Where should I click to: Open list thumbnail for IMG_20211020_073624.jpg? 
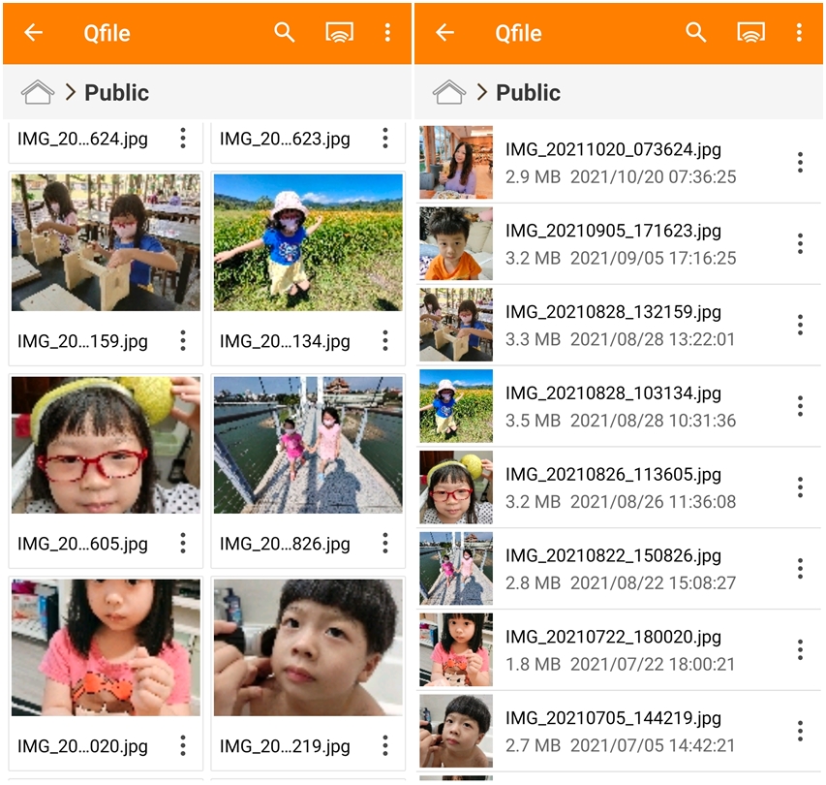pos(456,163)
